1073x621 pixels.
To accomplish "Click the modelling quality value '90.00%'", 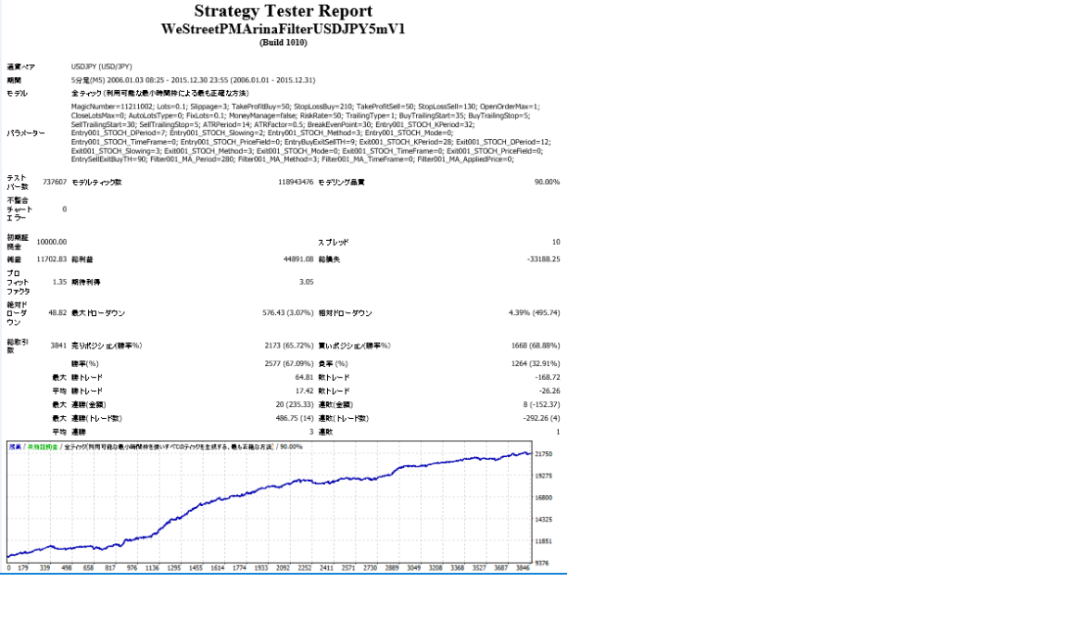I will [547, 182].
